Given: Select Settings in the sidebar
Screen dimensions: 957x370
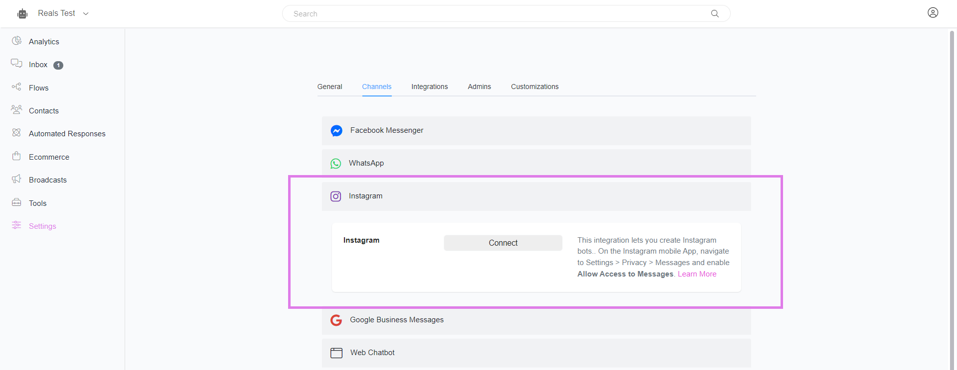Looking at the screenshot, I should tap(42, 226).
